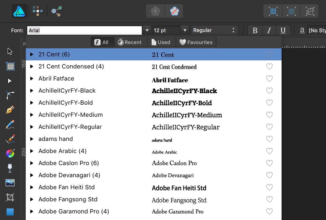Favourite the 21 Cent Condensed font

click(x=269, y=66)
